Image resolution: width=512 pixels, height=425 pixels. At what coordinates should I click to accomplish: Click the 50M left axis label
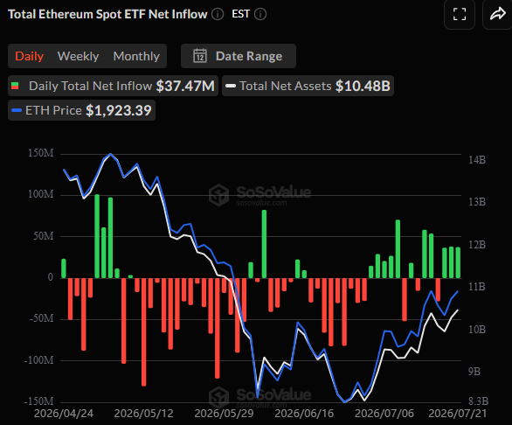(43, 236)
